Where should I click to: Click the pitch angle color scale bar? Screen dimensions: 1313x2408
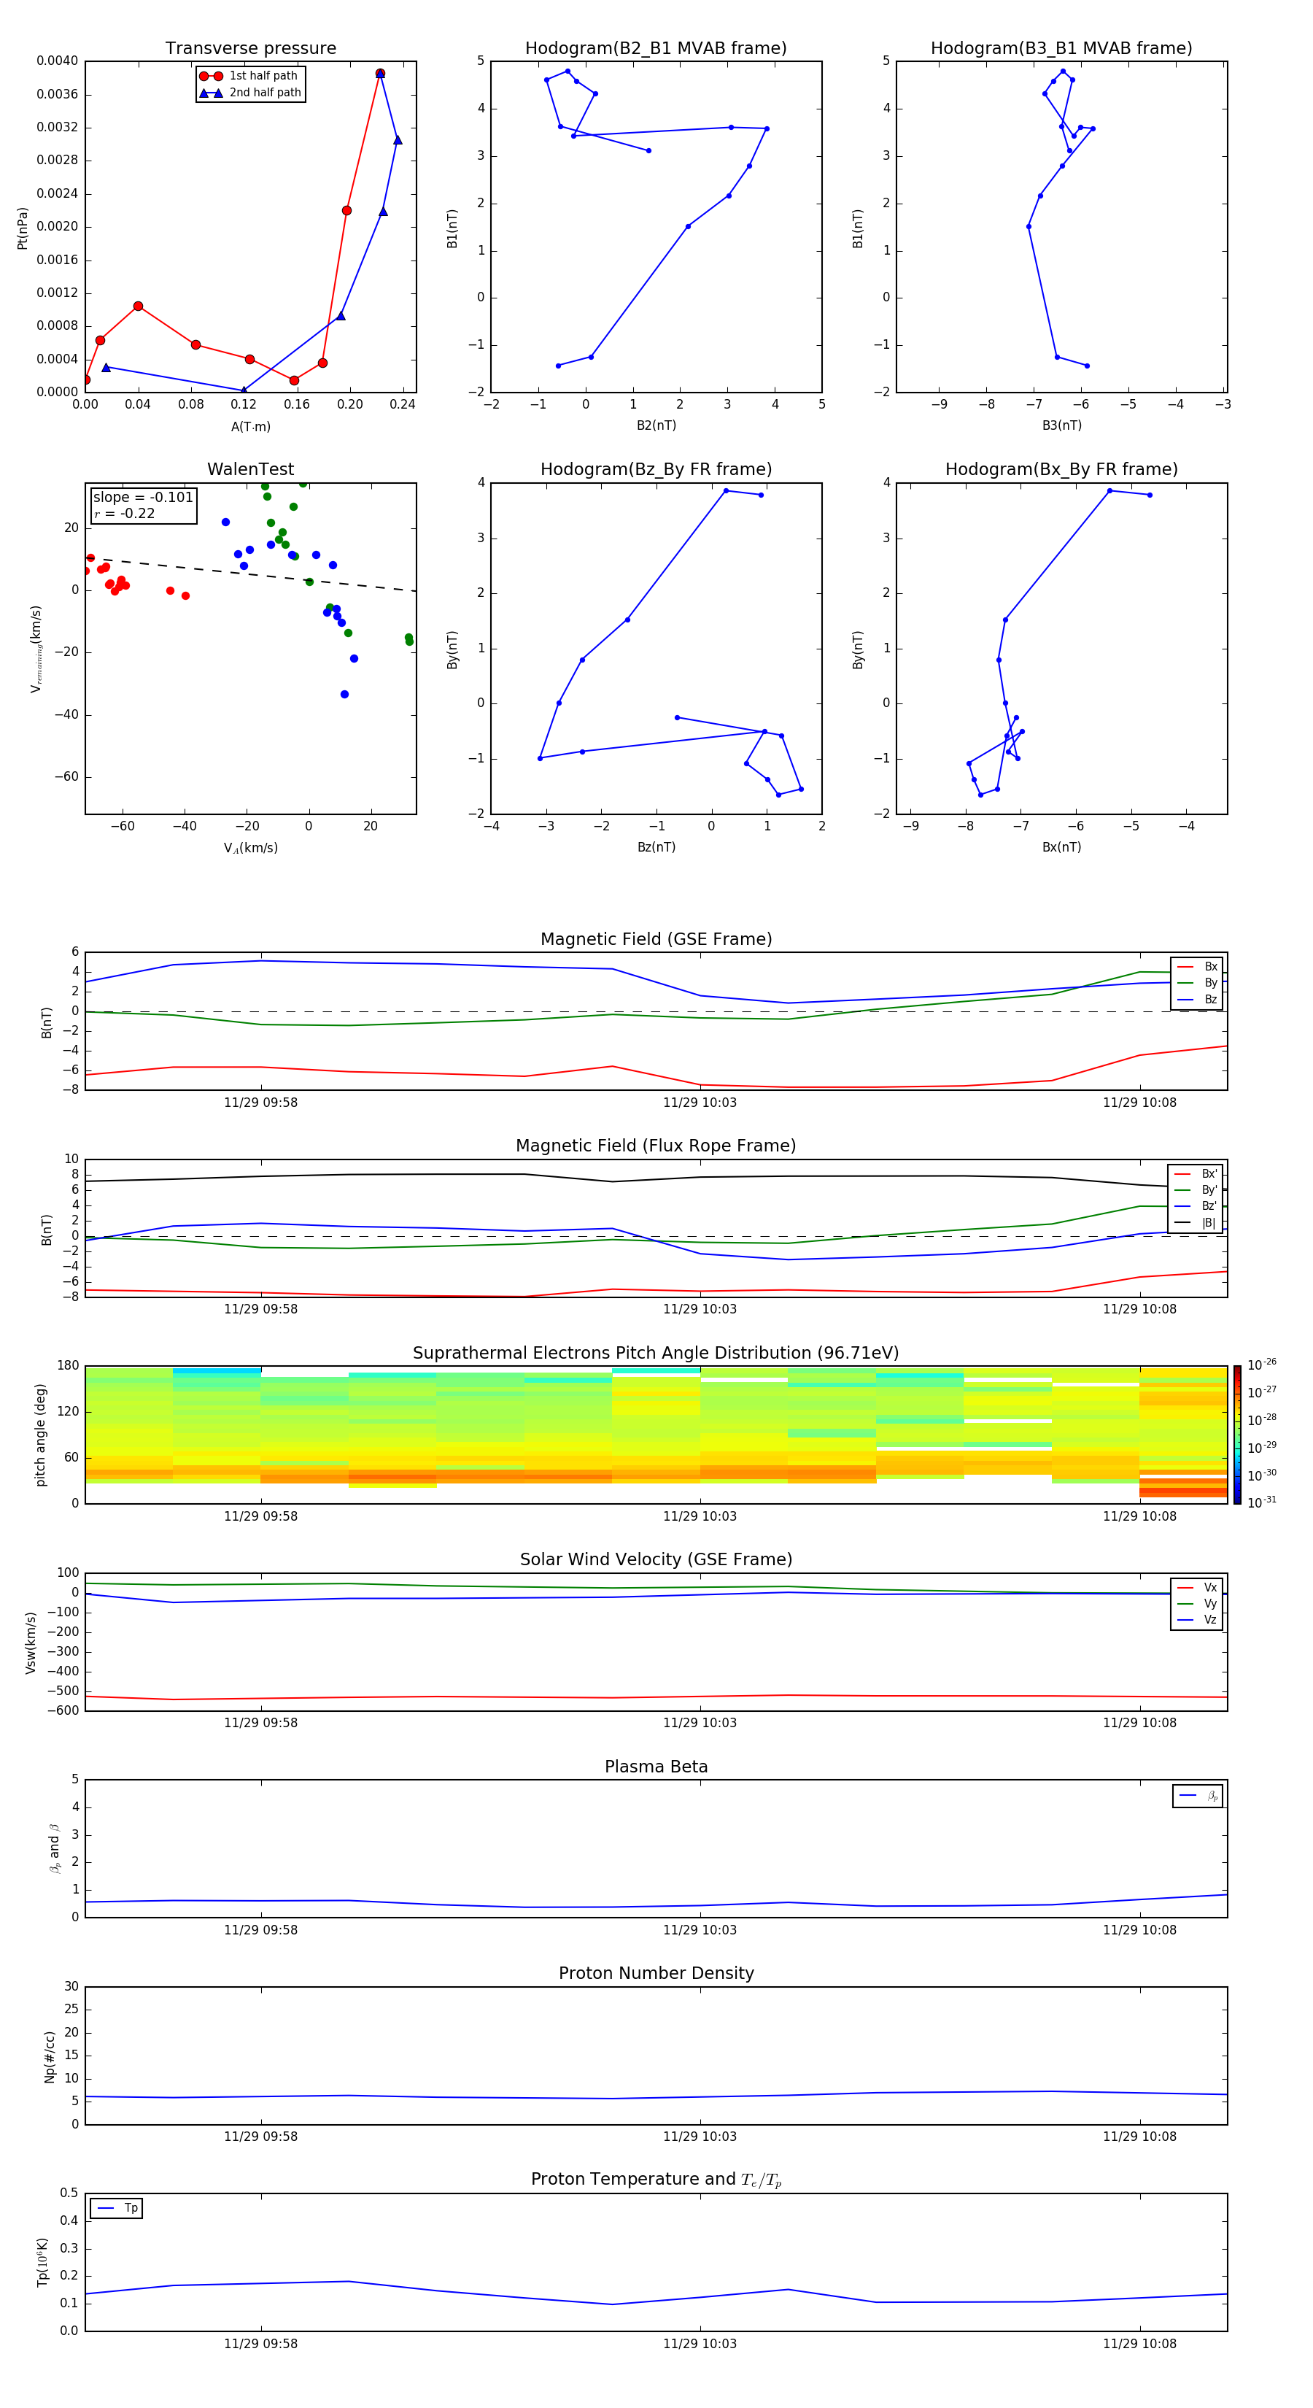tap(1237, 1435)
